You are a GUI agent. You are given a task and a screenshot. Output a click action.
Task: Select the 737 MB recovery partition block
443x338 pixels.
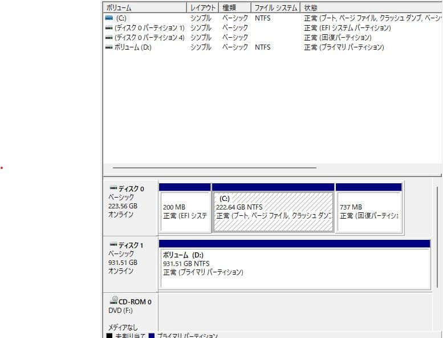pyautogui.click(x=369, y=208)
